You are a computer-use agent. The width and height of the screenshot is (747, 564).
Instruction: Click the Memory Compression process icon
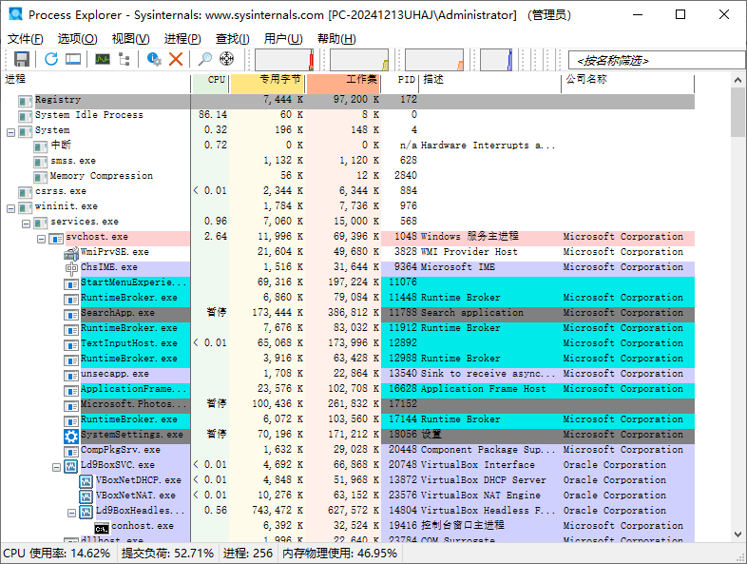coord(41,177)
